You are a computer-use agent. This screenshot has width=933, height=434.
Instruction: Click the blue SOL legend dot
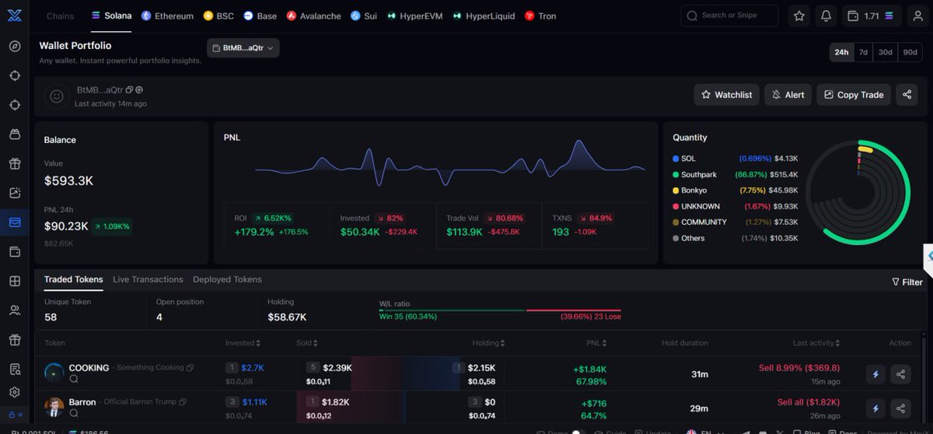[676, 159]
